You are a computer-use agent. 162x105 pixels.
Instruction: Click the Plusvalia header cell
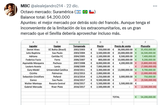pyautogui.click(x=145, y=46)
